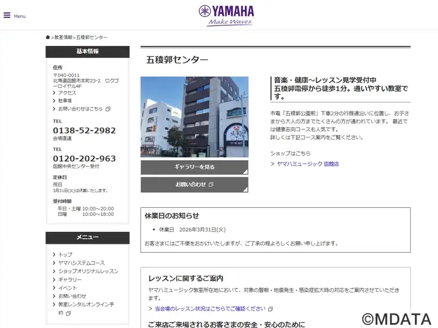Select お問い合わせ in sidebar menu
This screenshot has width=438, height=328.
tap(72, 296)
